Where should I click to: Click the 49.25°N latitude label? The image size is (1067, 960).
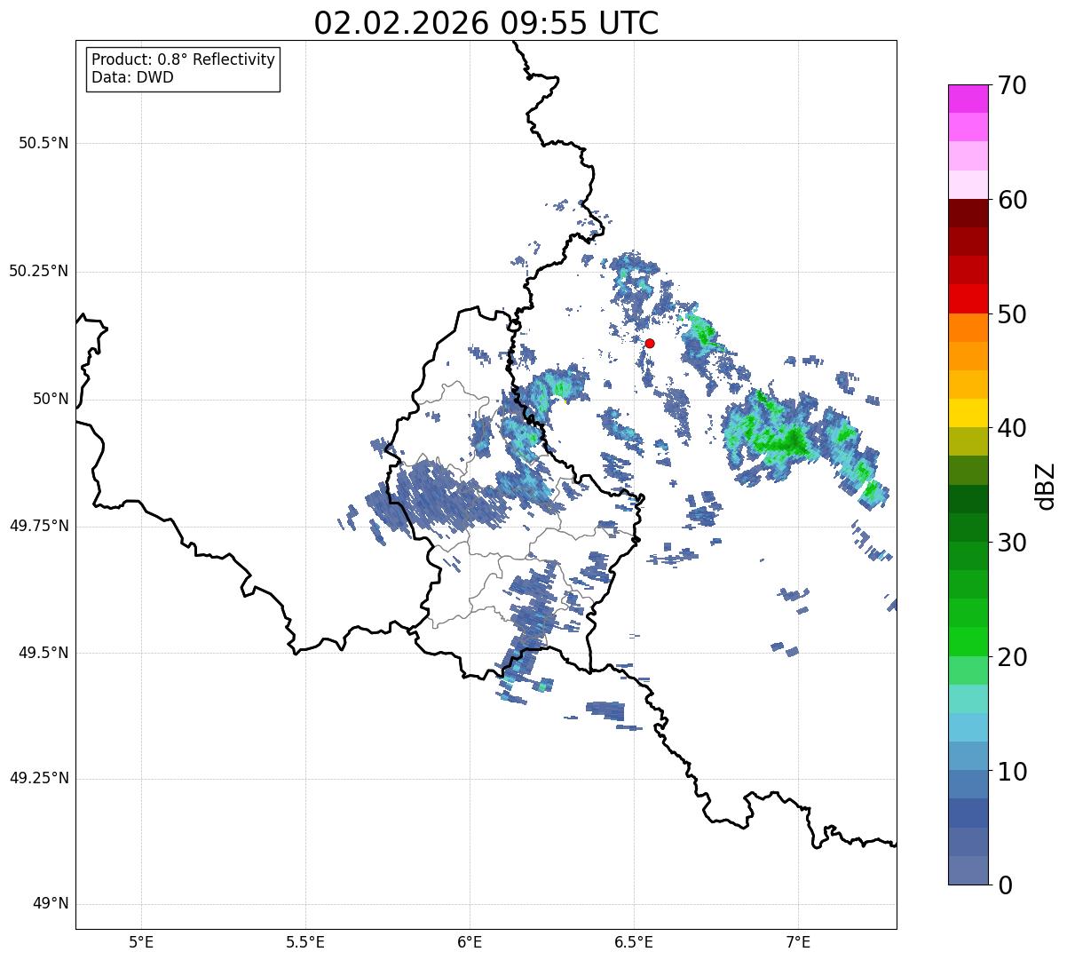pos(38,778)
